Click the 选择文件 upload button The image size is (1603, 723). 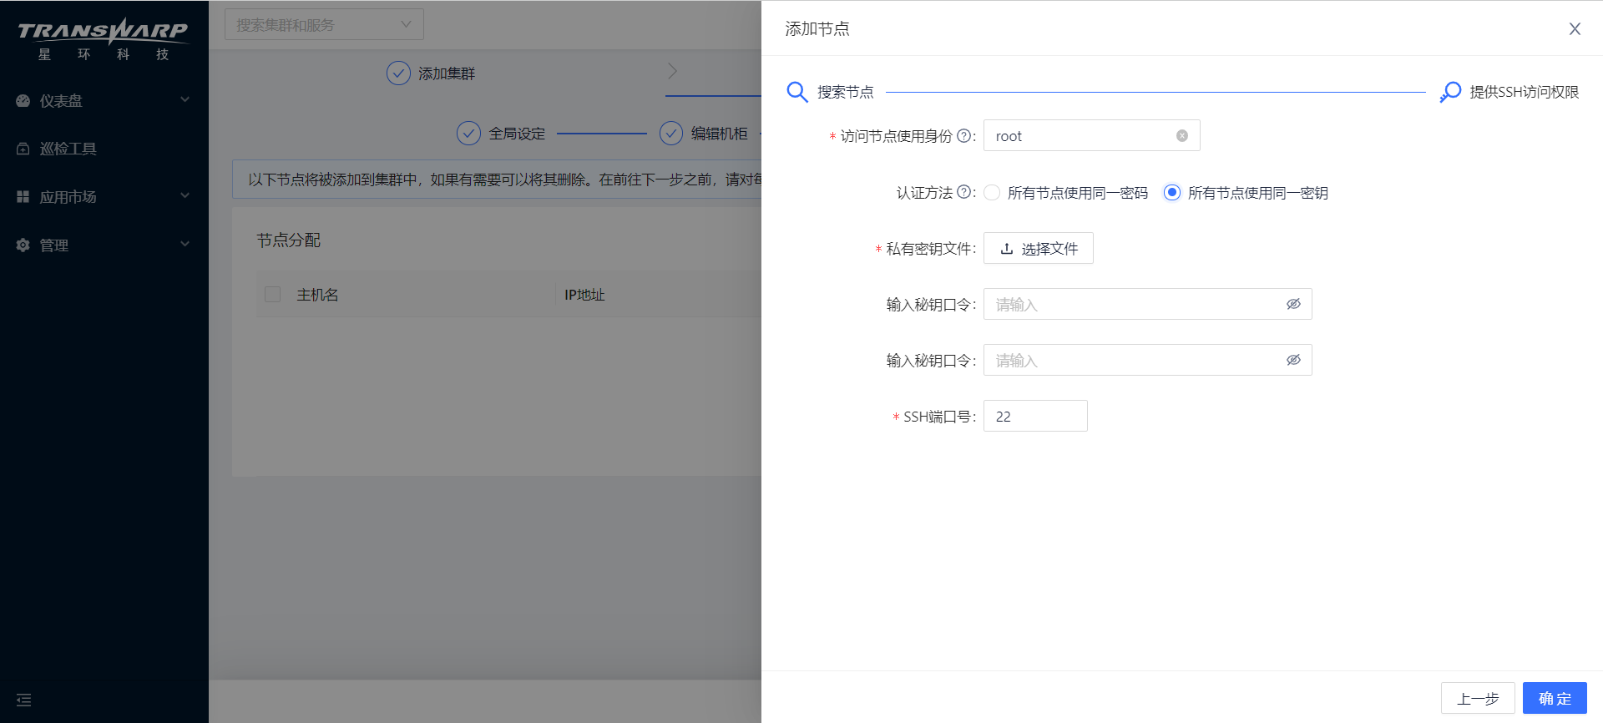(x=1039, y=248)
